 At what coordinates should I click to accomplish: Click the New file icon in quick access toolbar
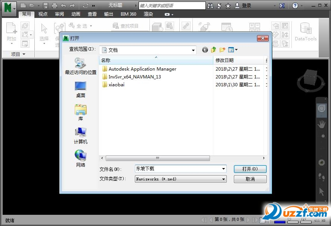point(23,6)
